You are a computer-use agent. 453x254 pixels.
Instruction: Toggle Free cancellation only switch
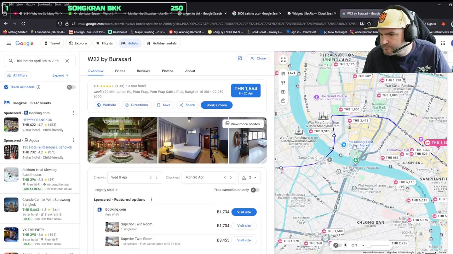[255, 190]
